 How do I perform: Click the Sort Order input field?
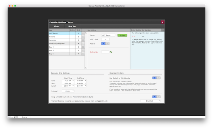tap(105, 39)
